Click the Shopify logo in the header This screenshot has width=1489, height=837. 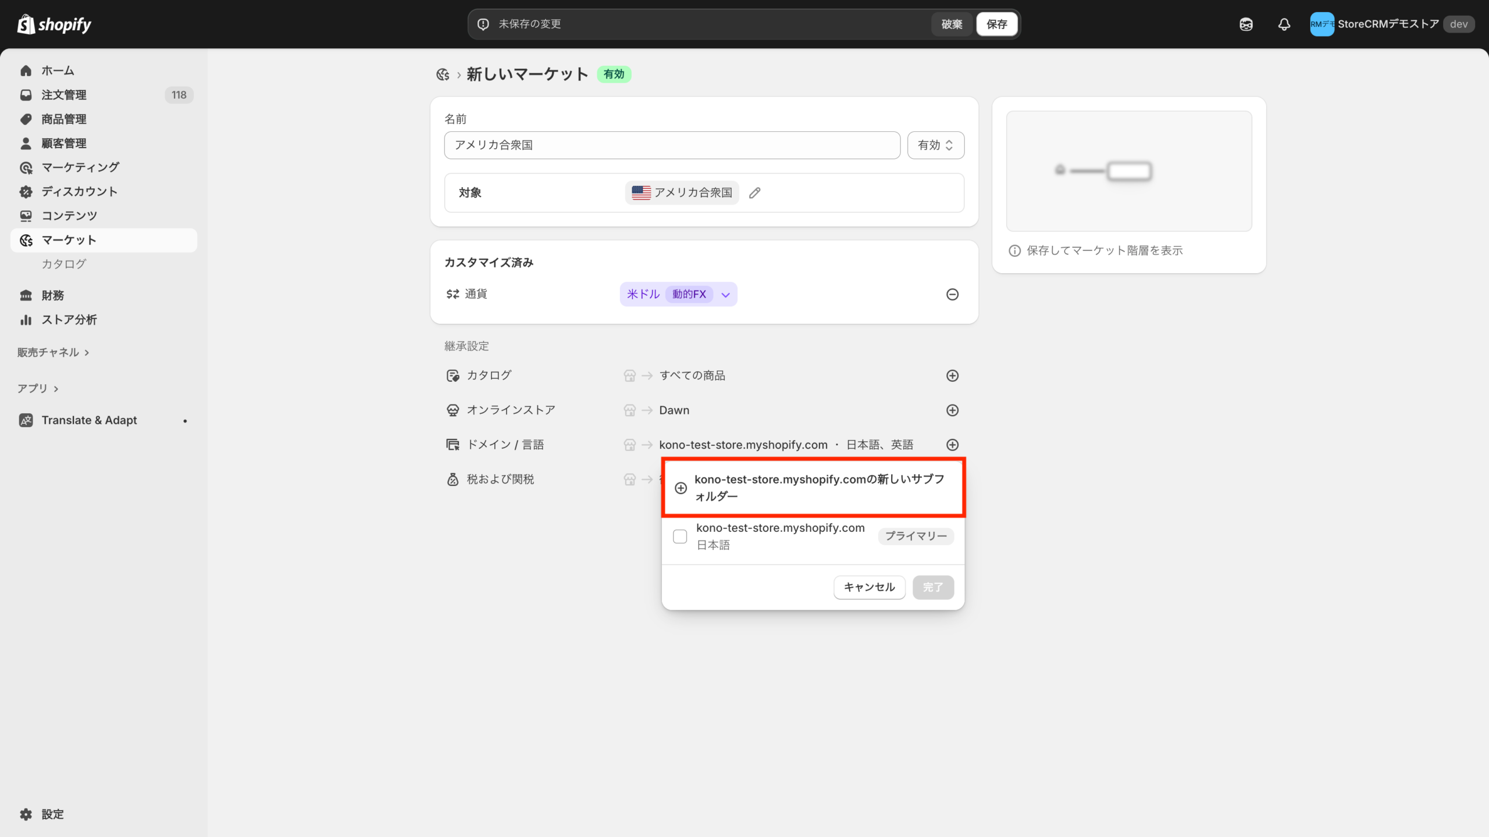pos(55,24)
